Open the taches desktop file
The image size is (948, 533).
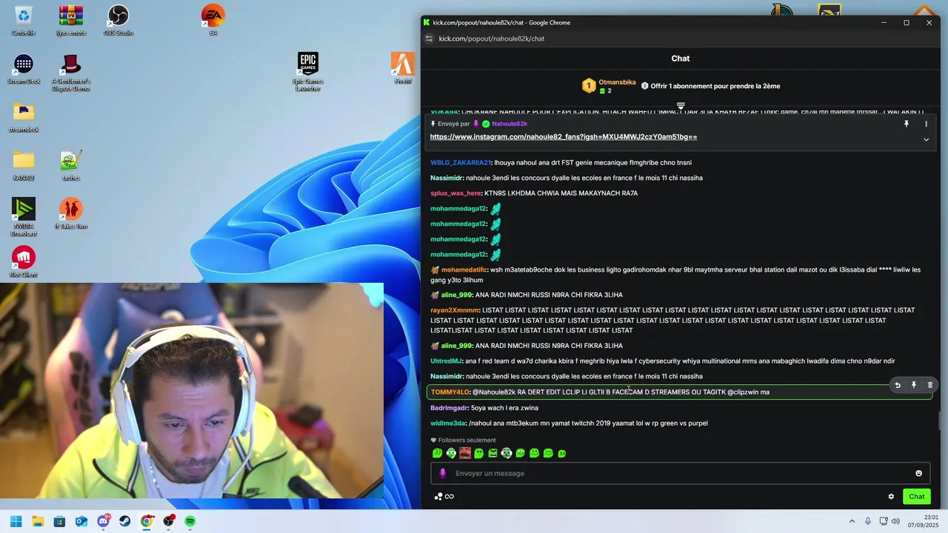(x=71, y=165)
